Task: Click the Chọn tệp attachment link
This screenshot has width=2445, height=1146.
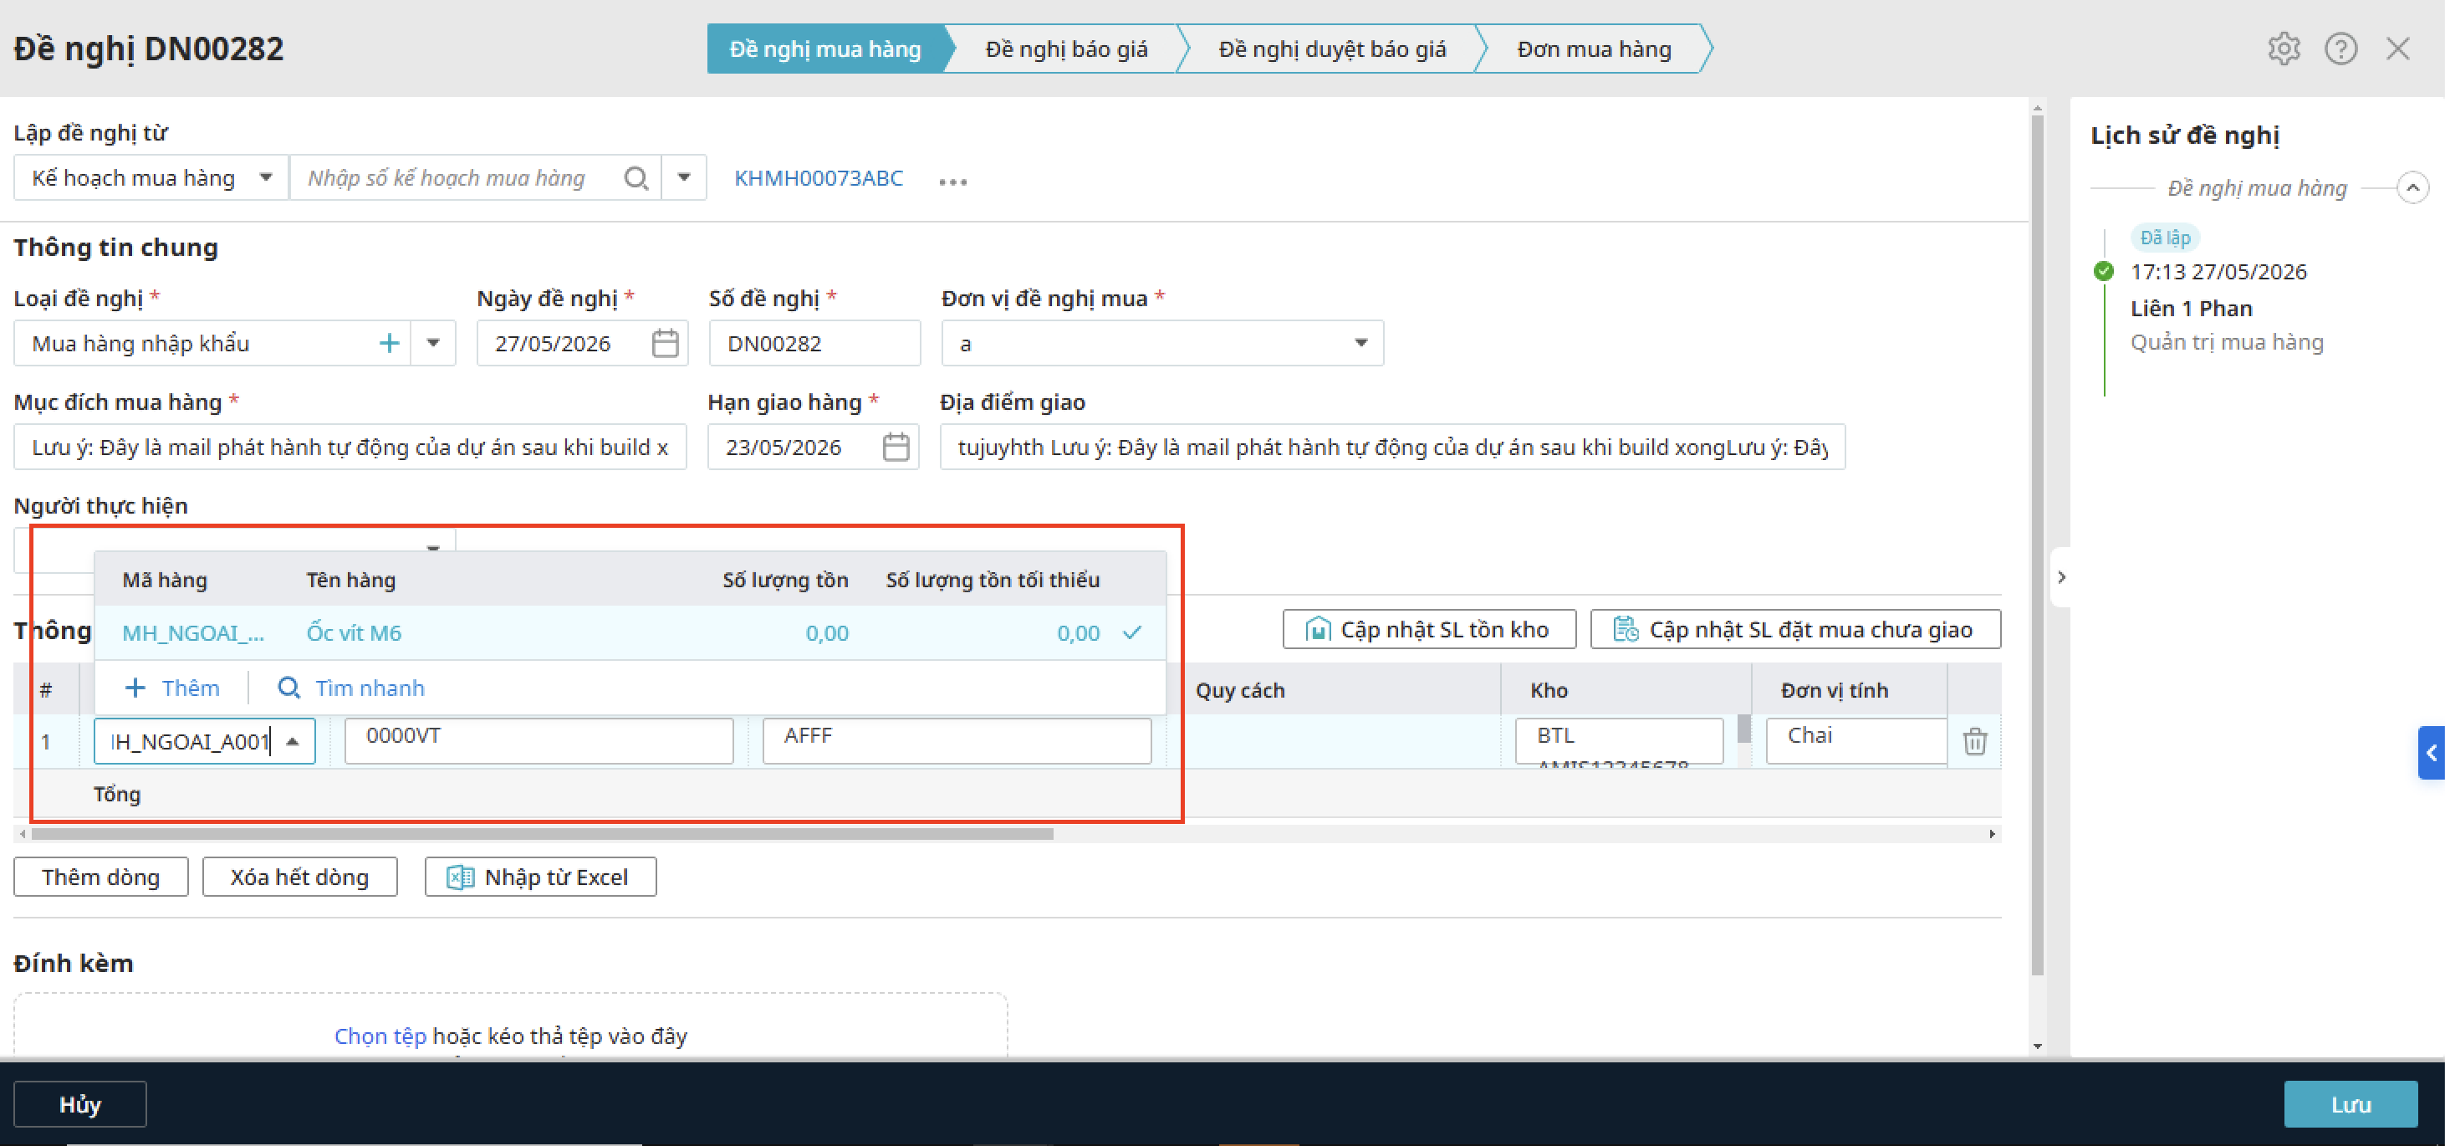Action: click(x=380, y=1036)
